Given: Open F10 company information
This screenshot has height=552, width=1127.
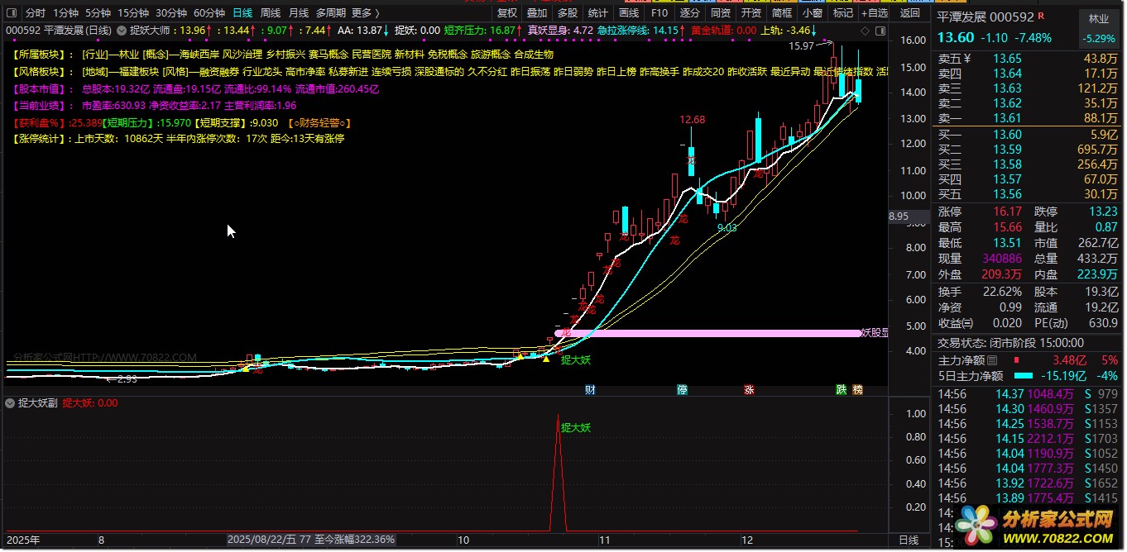Looking at the screenshot, I should [659, 13].
